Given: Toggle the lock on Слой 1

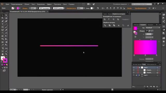Looking at the screenshot, I should point(136,75).
